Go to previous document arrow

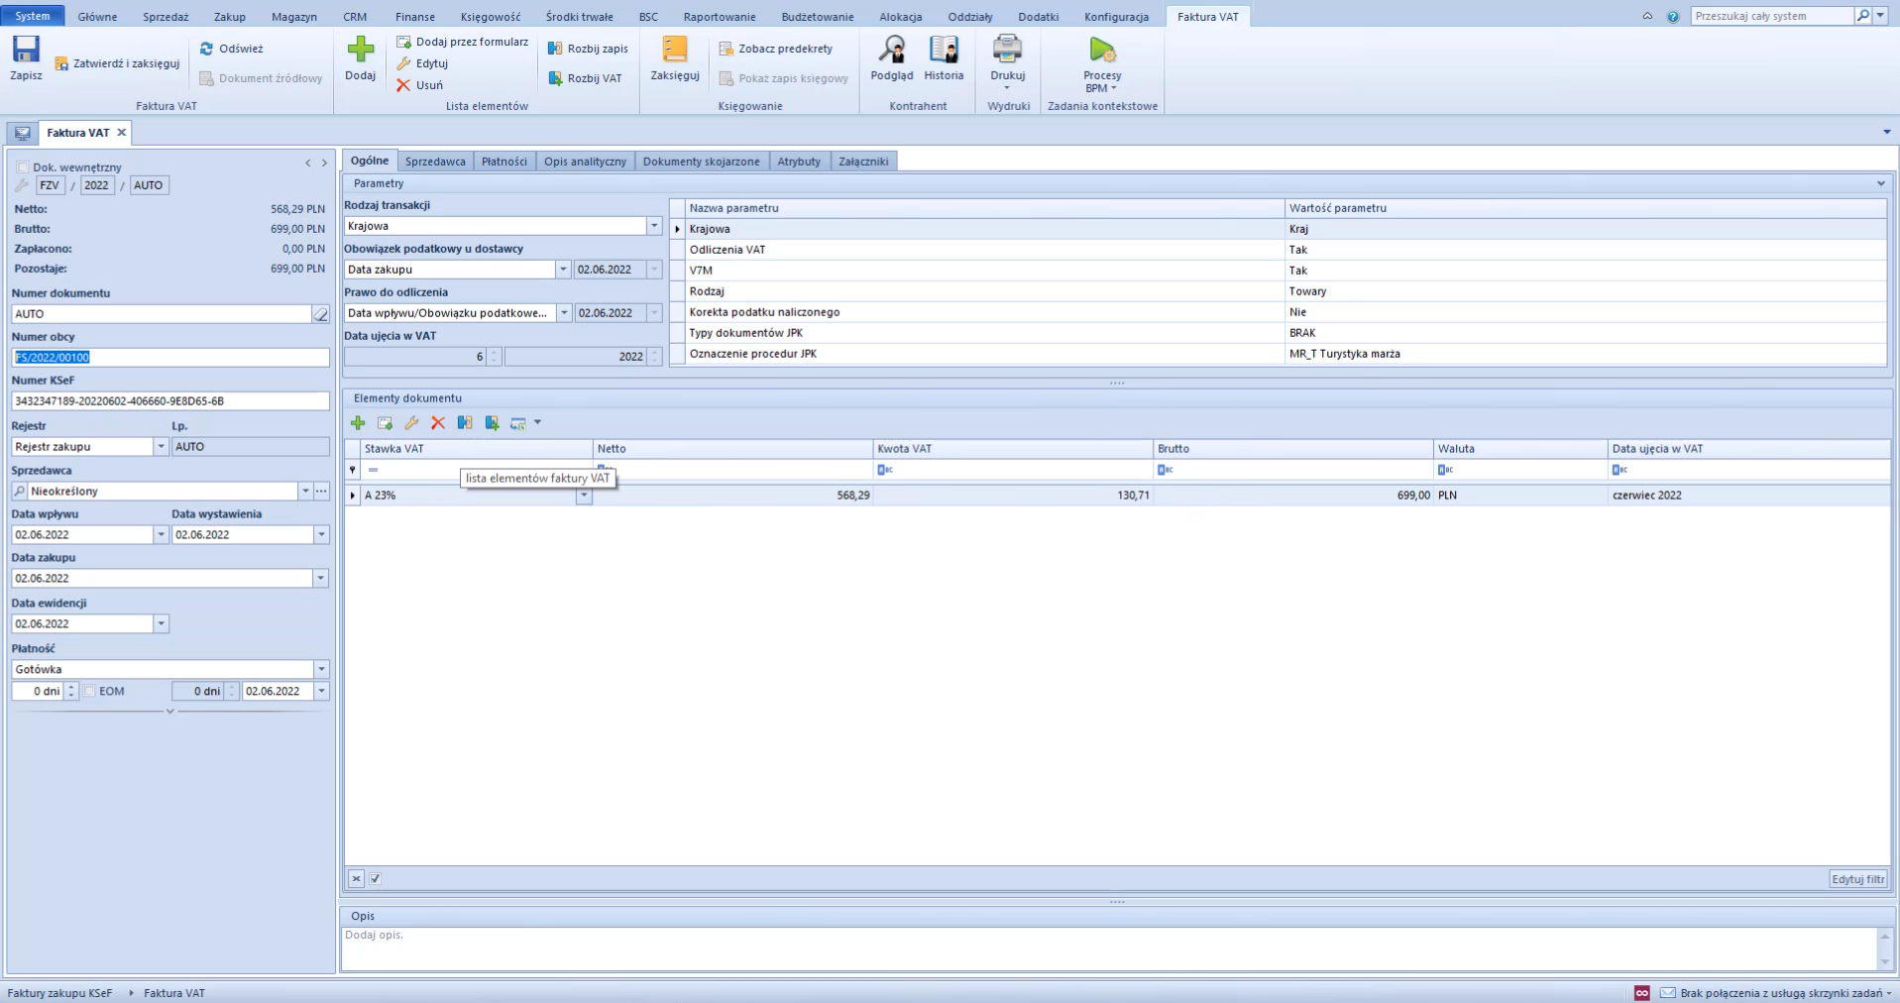pos(308,164)
